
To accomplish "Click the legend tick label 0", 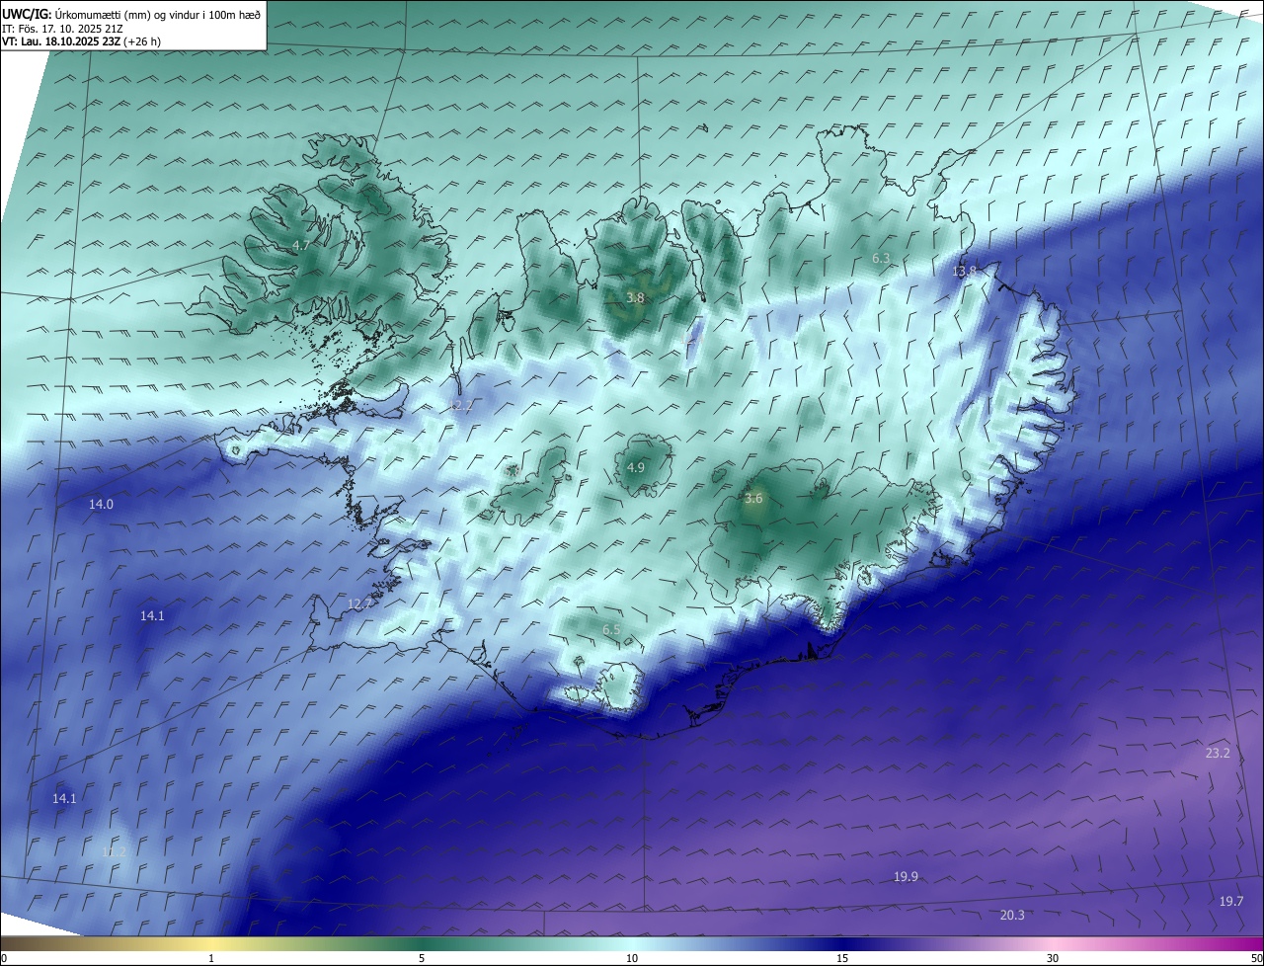I will [3, 958].
